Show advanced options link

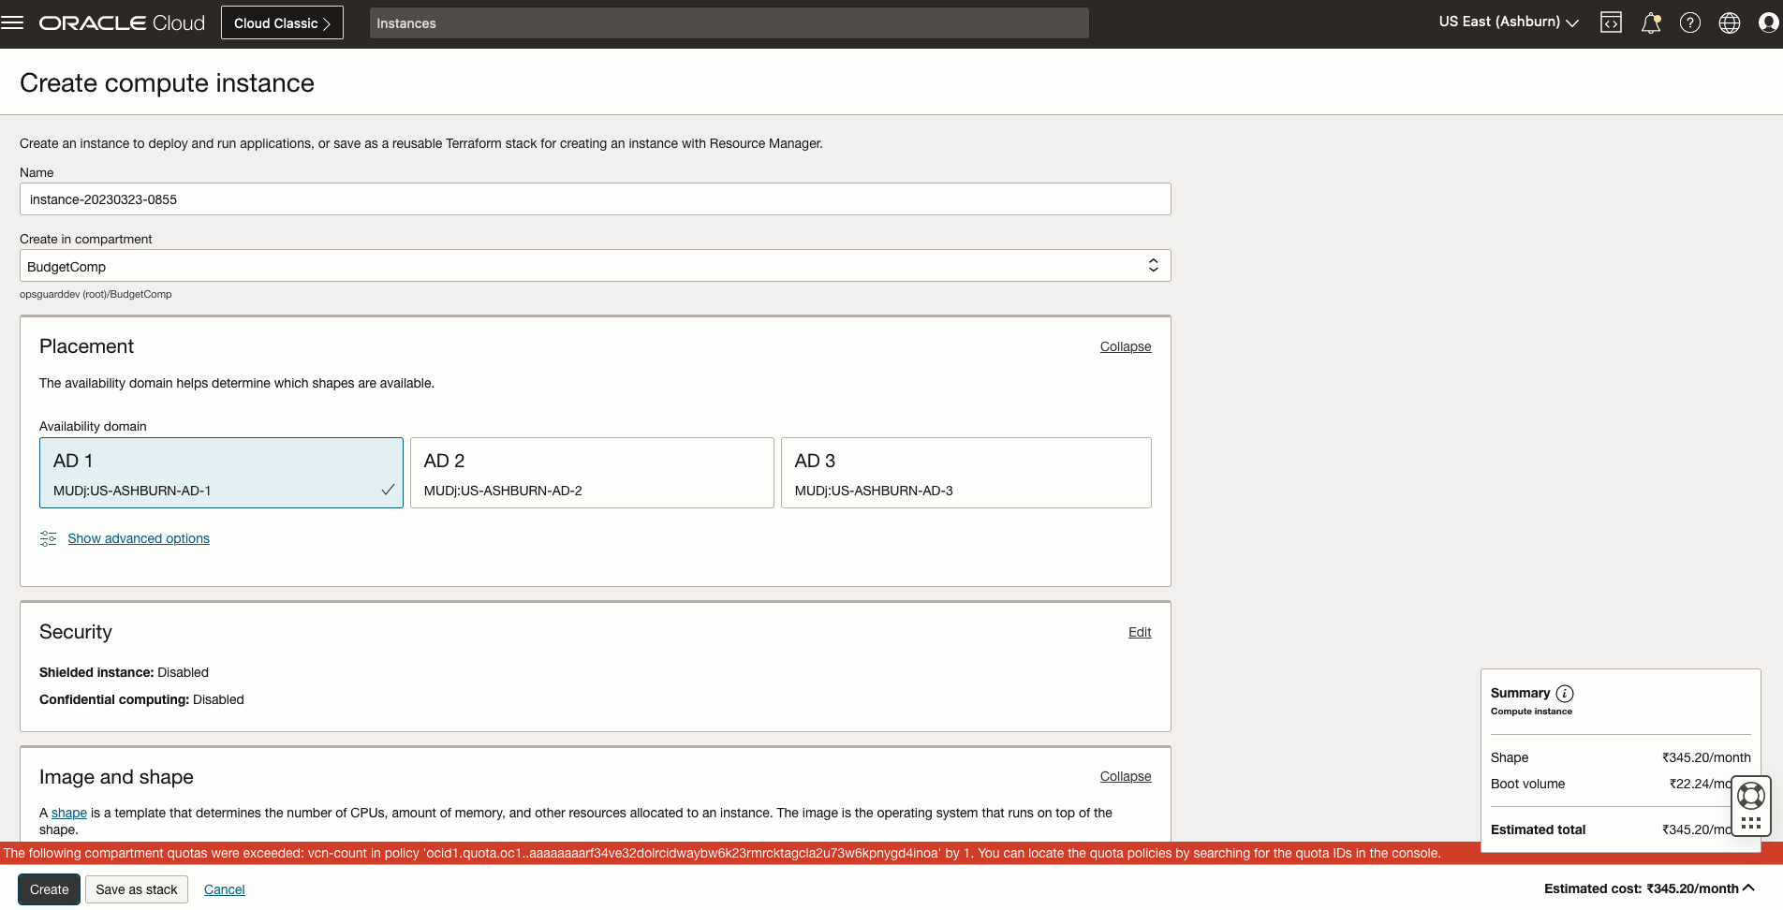(139, 538)
